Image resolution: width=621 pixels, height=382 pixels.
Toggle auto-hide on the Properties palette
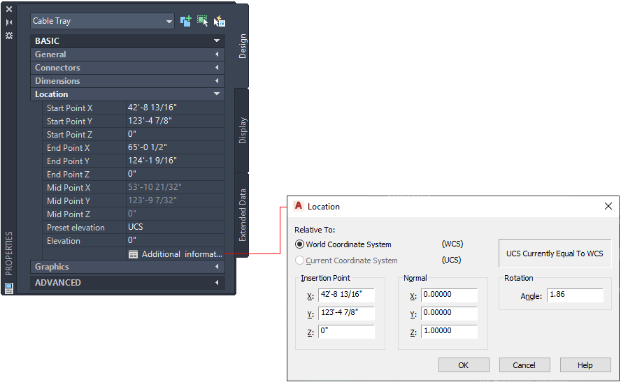tap(8, 22)
